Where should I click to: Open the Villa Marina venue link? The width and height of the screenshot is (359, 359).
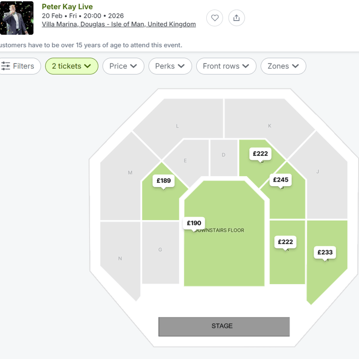click(x=119, y=24)
